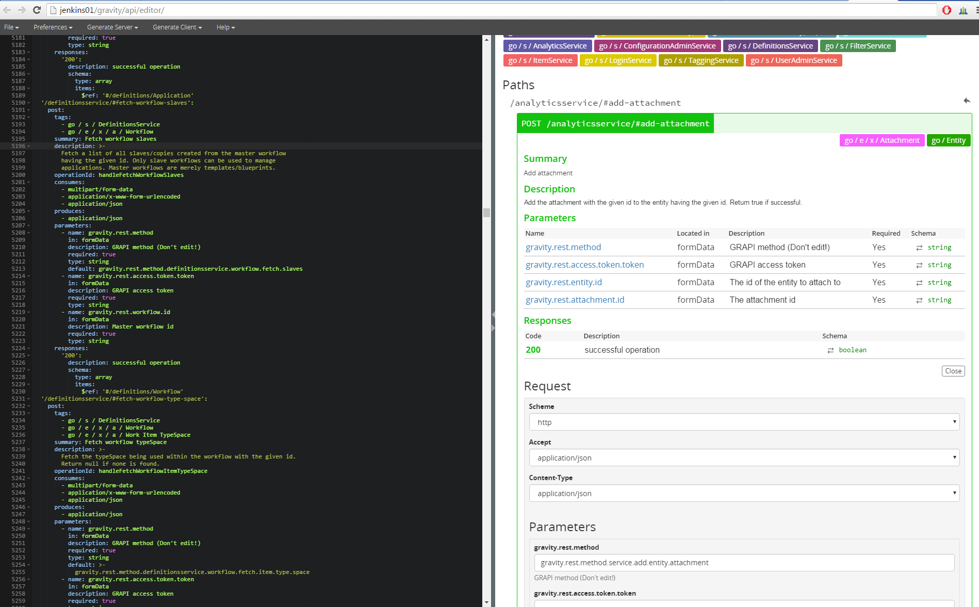This screenshot has height=607, width=979.
Task: Click the editor vertical scrollbar thumb
Action: click(486, 212)
